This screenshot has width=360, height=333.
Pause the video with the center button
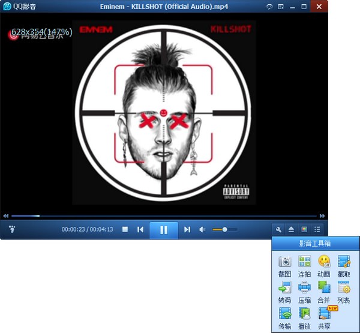tap(163, 229)
